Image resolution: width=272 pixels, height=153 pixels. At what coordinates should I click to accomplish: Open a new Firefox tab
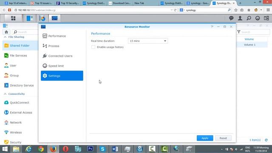[x=240, y=3]
